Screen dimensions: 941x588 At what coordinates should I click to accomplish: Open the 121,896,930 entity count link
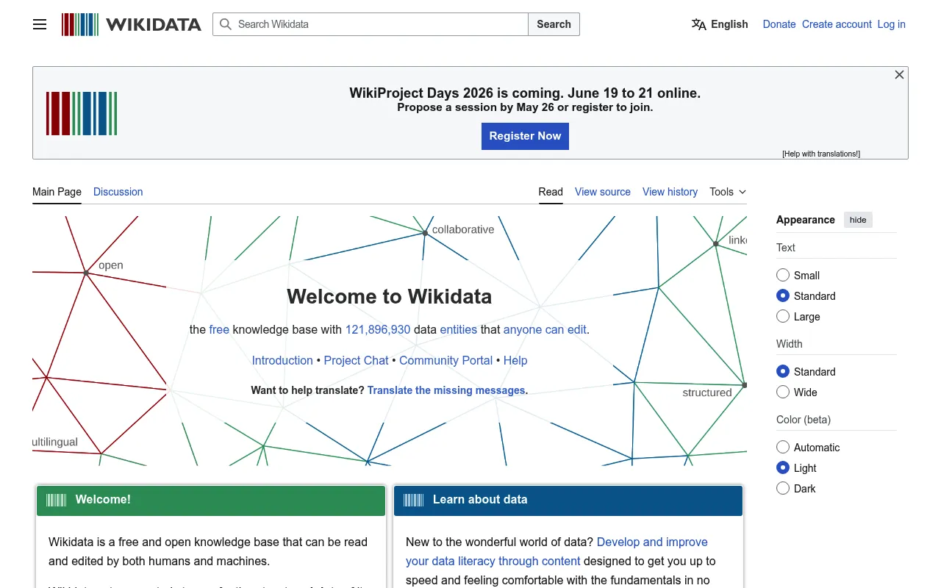(378, 329)
